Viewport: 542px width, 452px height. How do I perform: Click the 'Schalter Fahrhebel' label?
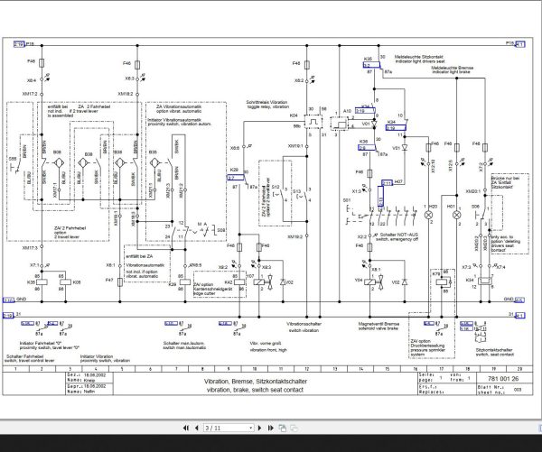click(x=25, y=356)
